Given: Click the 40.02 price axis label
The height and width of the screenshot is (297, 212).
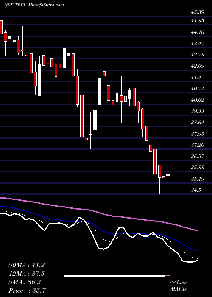Looking at the screenshot, I should coord(198,100).
